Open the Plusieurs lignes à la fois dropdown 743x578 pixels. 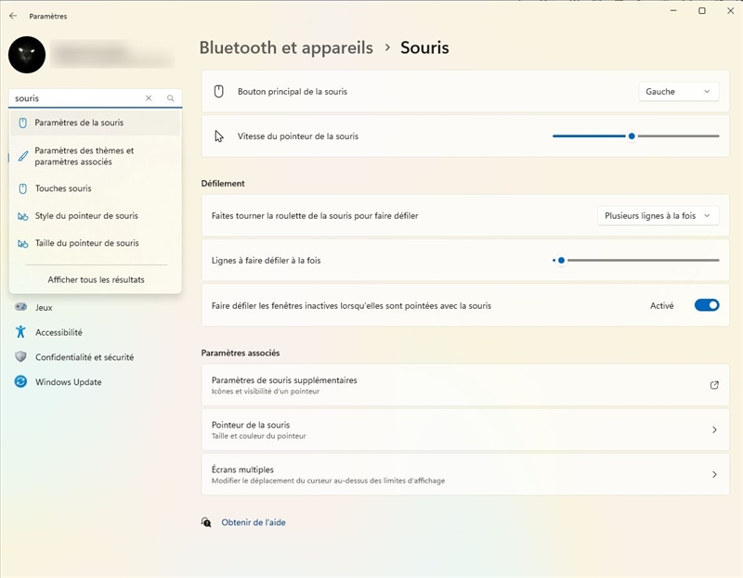point(657,216)
